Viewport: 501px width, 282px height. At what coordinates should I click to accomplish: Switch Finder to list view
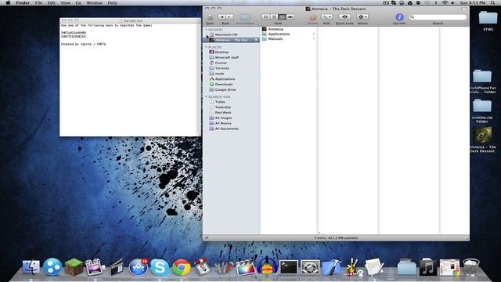pos(274,16)
